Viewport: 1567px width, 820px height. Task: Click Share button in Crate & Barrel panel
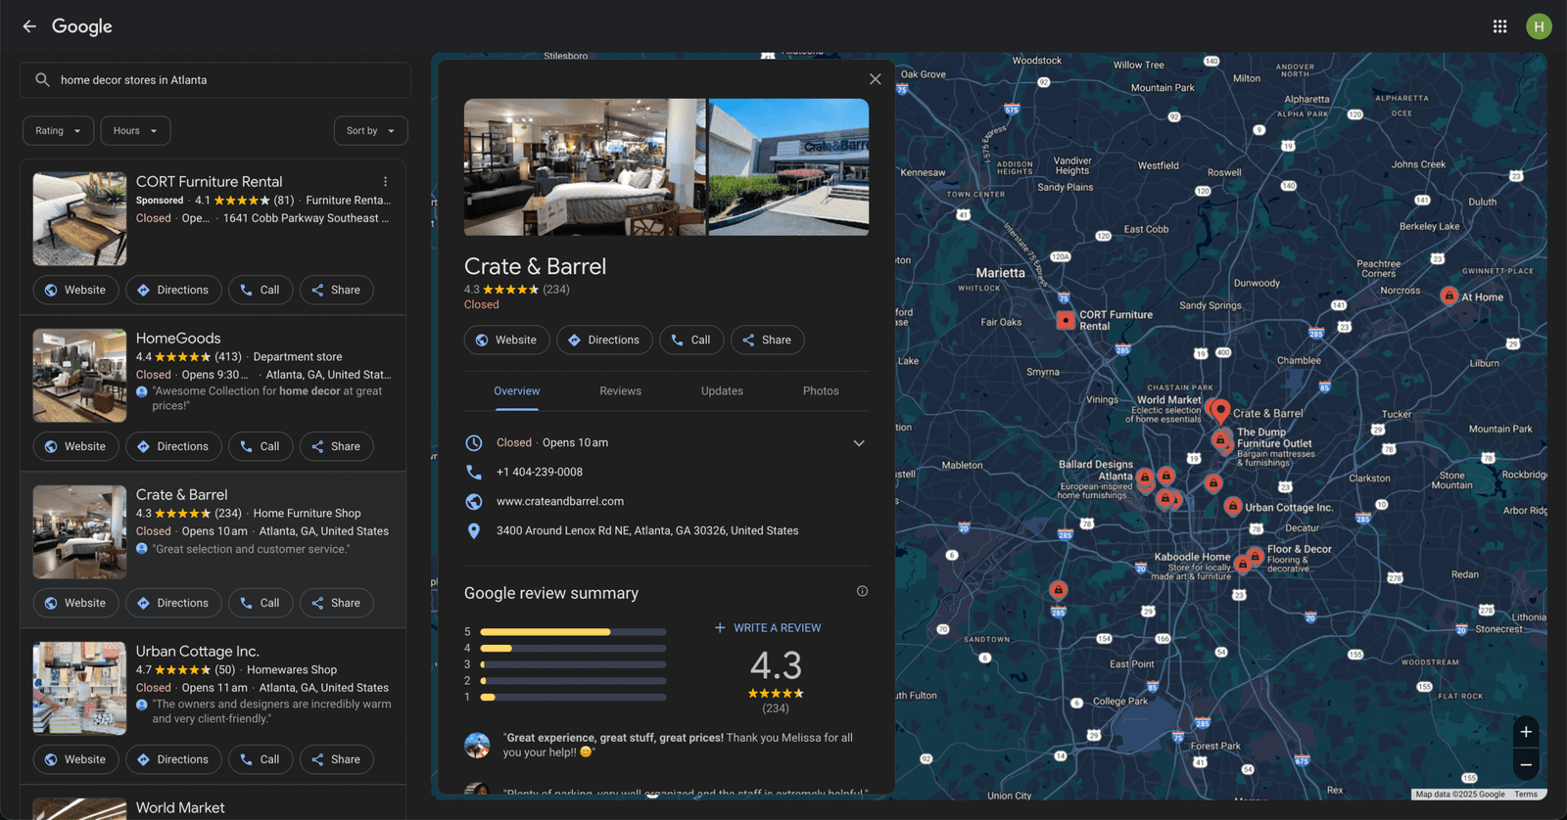767,340
